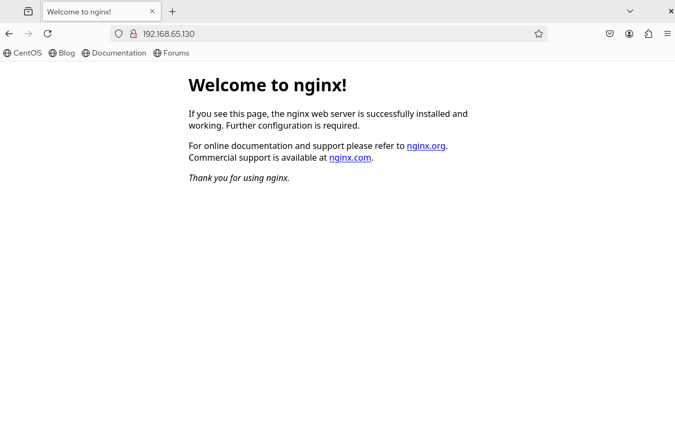This screenshot has height=434, width=675.
Task: Open the Blog bookmark
Action: (62, 53)
